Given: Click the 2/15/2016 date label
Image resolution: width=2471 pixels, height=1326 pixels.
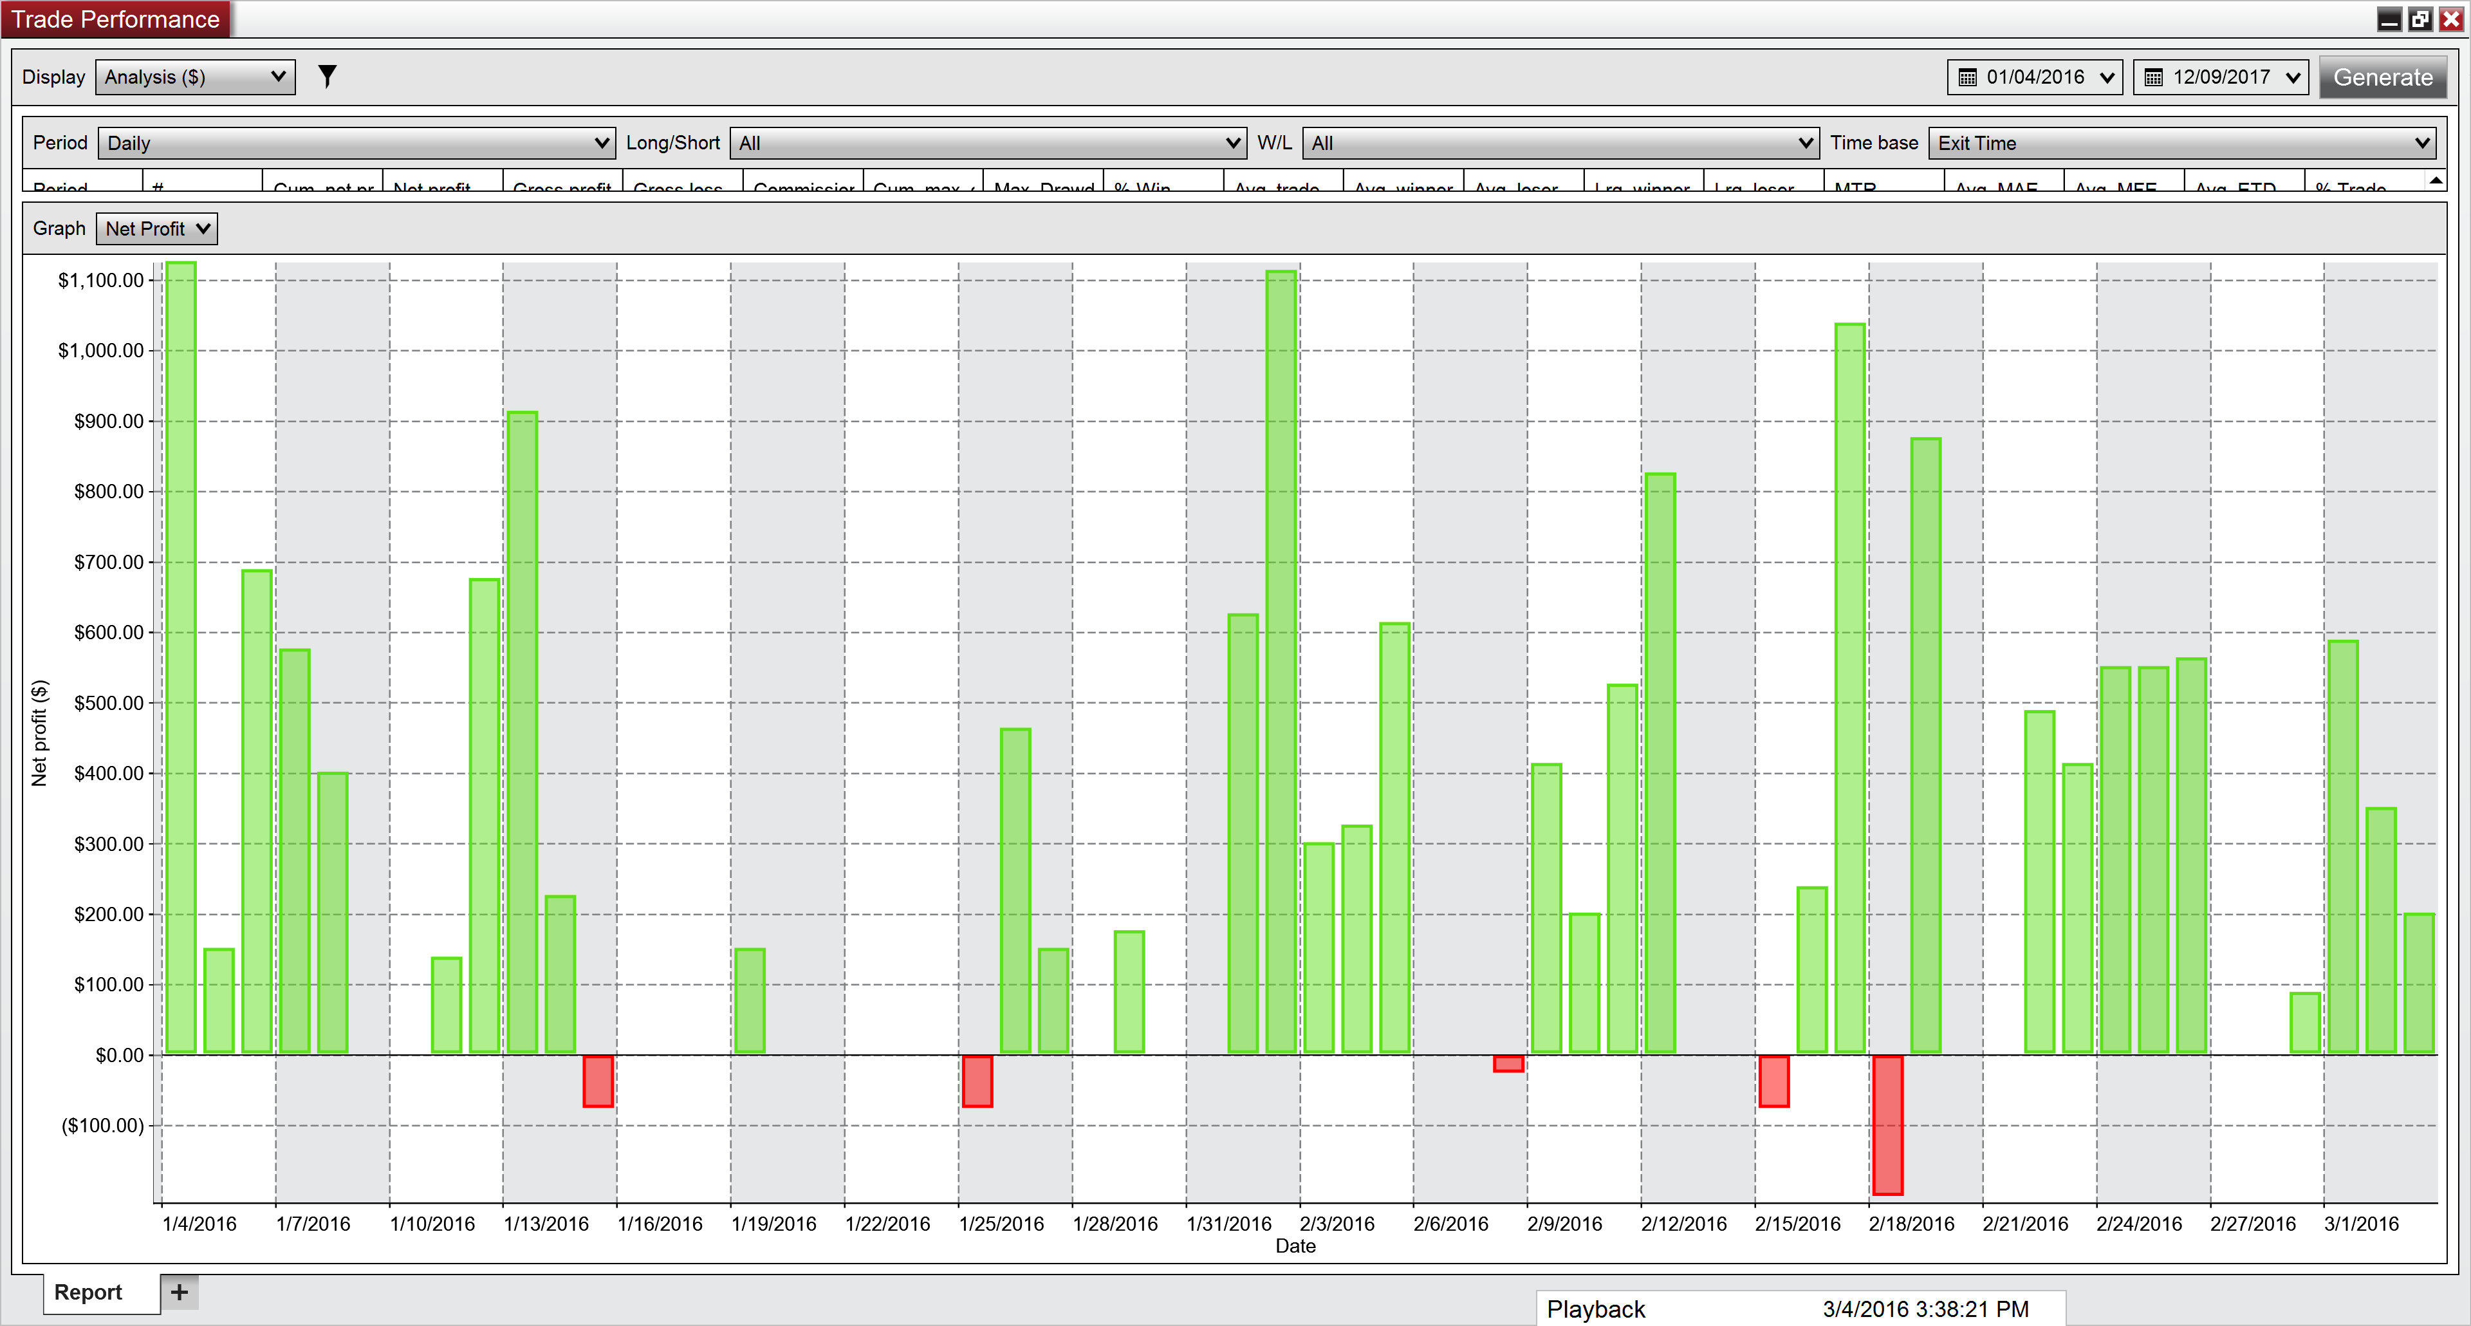Looking at the screenshot, I should click(x=1799, y=1224).
